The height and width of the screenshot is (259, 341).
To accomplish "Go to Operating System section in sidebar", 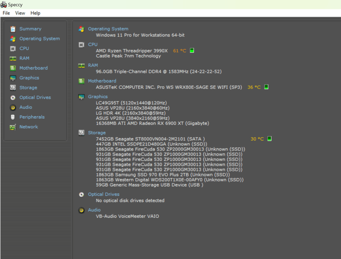I will coord(40,39).
